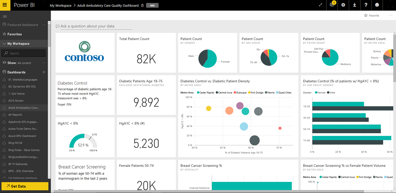This screenshot has width=396, height=193.
Task: Open the AppAnnie iOS engagement dashboard
Action: (23, 122)
